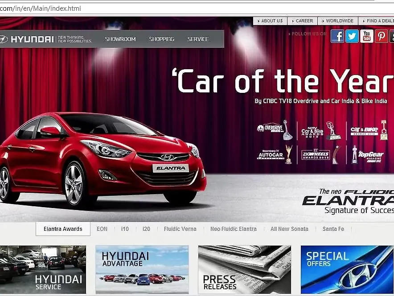Open the About Us link
Image resolution: width=394 pixels, height=296 pixels.
(270, 21)
